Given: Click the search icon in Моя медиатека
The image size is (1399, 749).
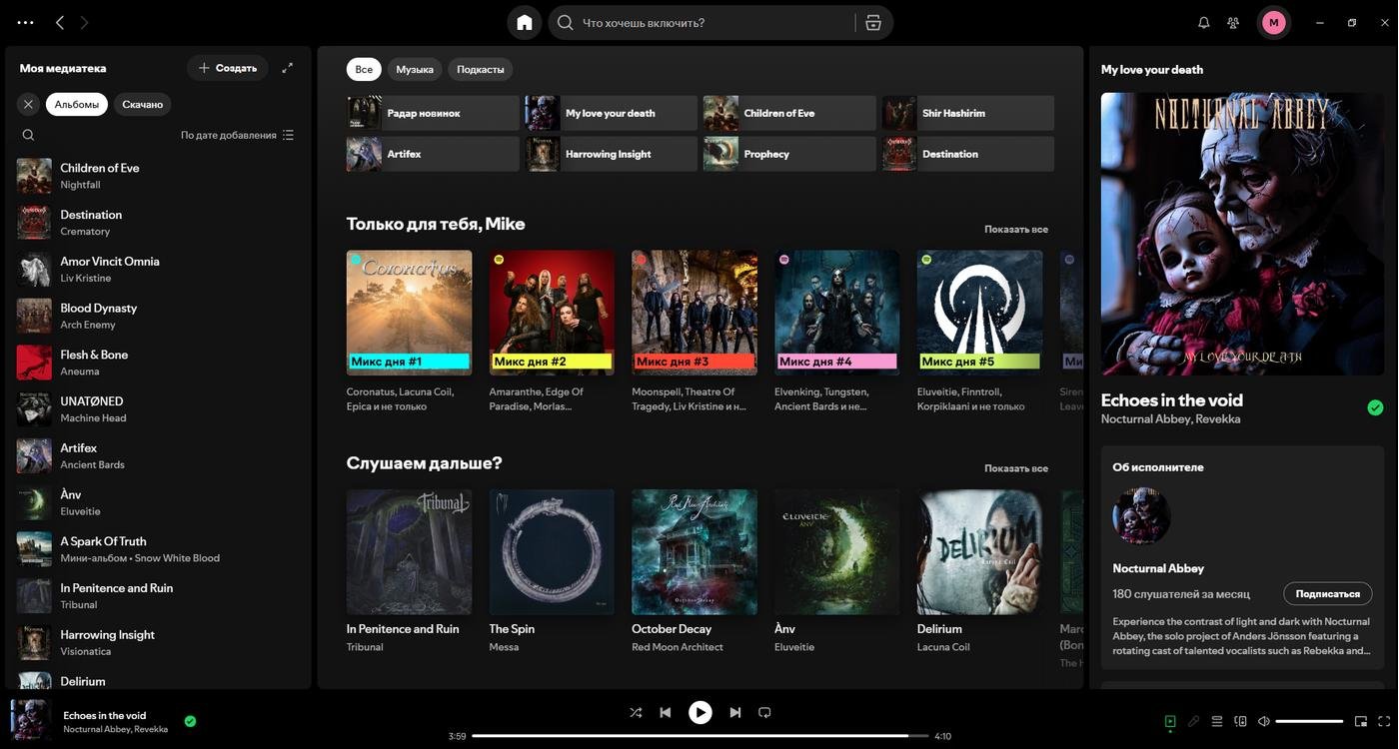Looking at the screenshot, I should click(28, 135).
